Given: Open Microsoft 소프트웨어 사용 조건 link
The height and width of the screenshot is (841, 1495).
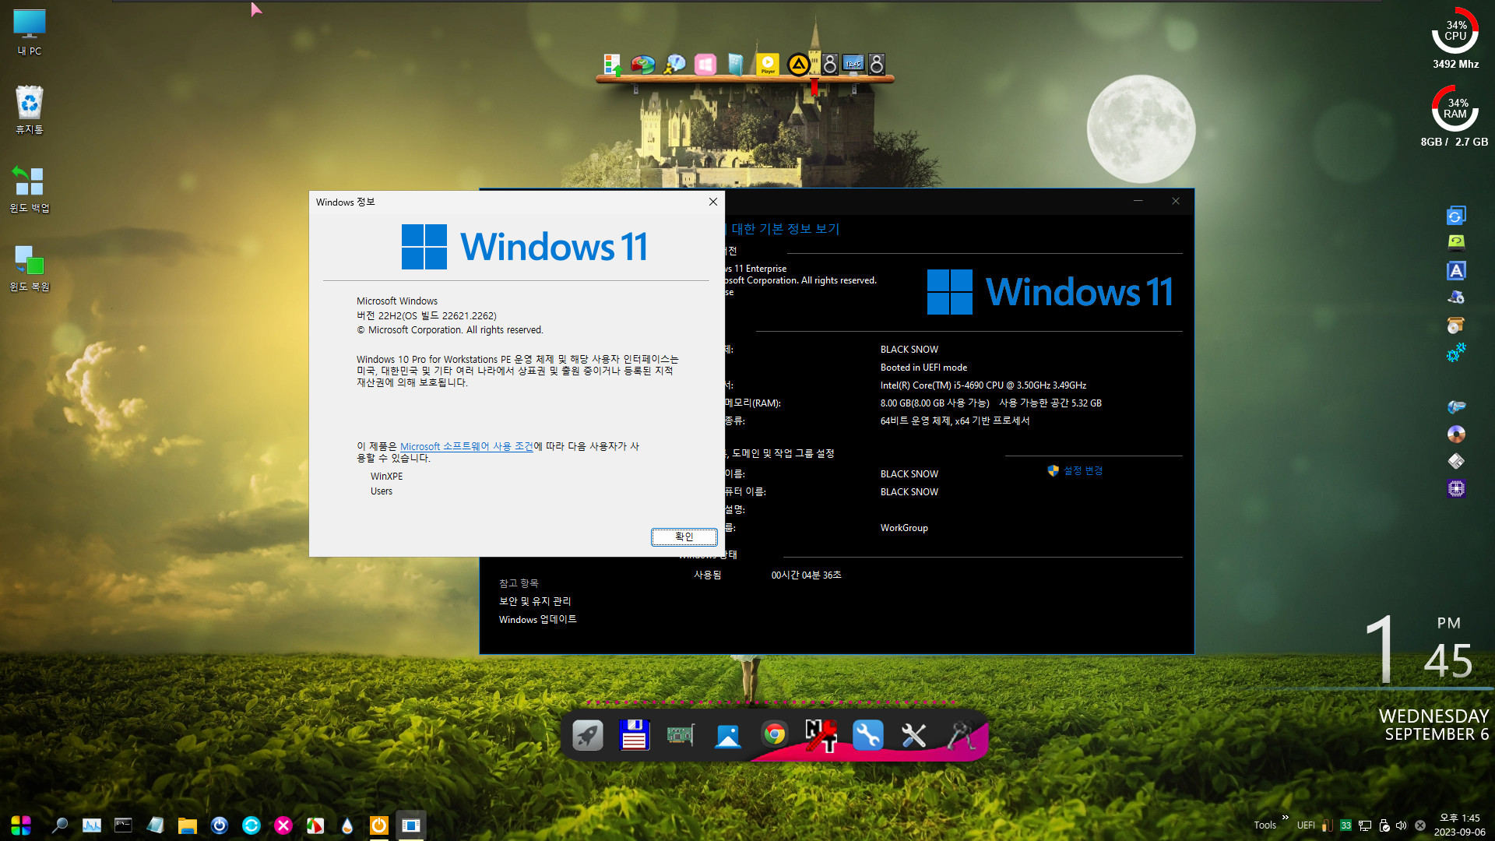Looking at the screenshot, I should click(466, 446).
